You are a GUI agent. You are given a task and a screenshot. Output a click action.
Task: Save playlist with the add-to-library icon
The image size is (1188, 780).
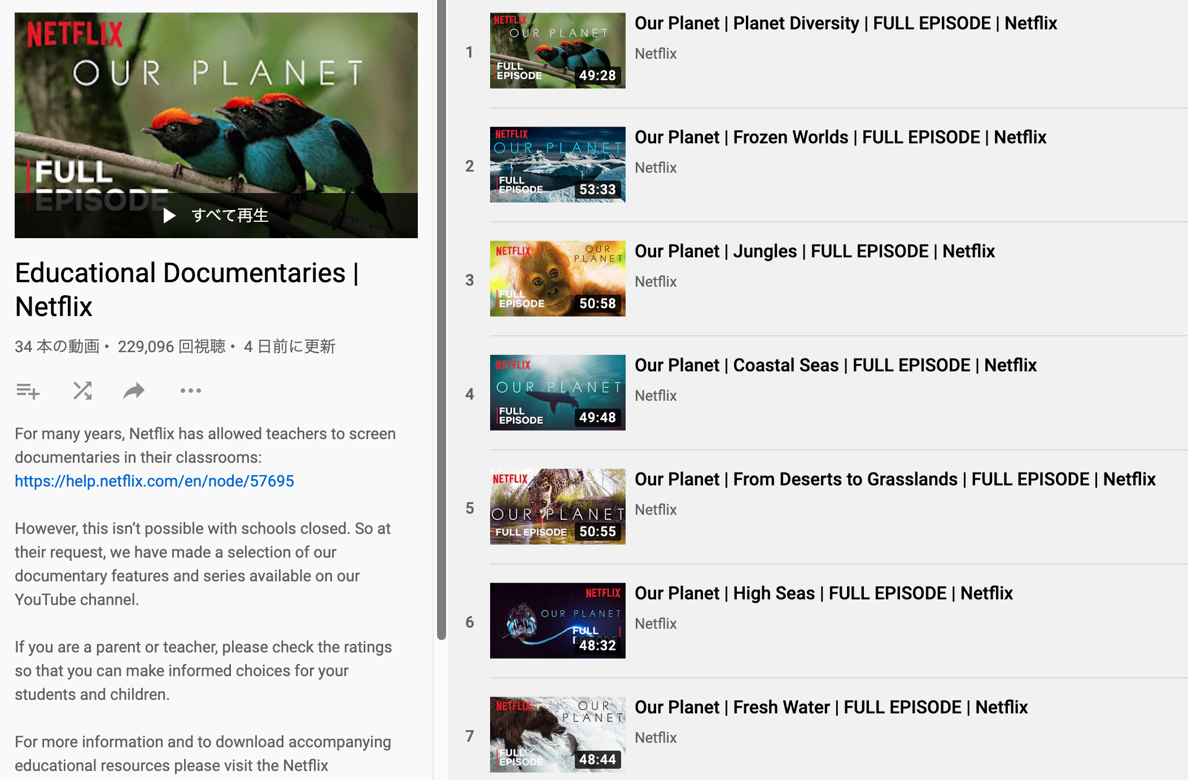coord(28,391)
